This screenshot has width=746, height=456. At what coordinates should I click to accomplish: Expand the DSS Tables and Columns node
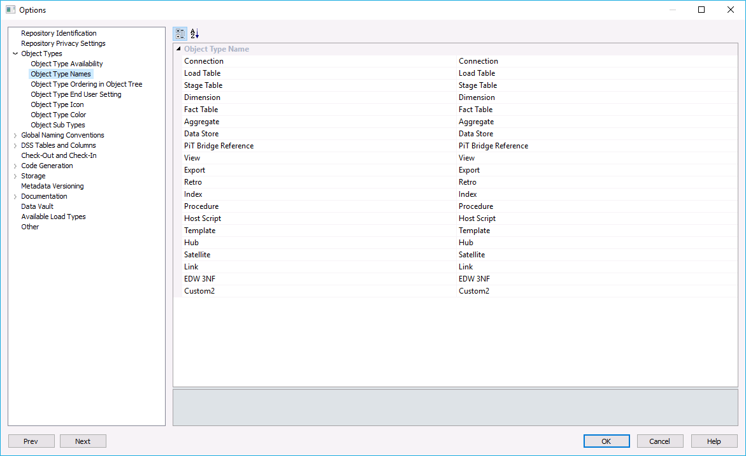[x=15, y=145]
